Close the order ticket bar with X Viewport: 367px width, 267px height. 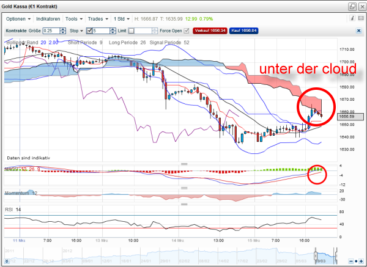358,31
